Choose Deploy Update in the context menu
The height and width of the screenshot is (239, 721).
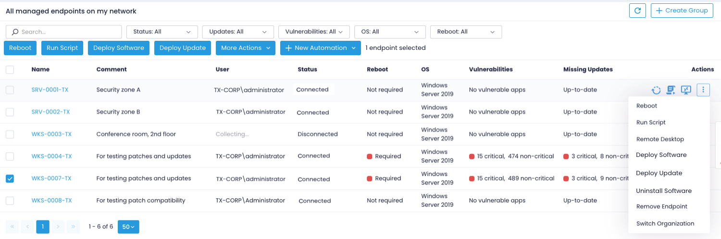pyautogui.click(x=659, y=173)
